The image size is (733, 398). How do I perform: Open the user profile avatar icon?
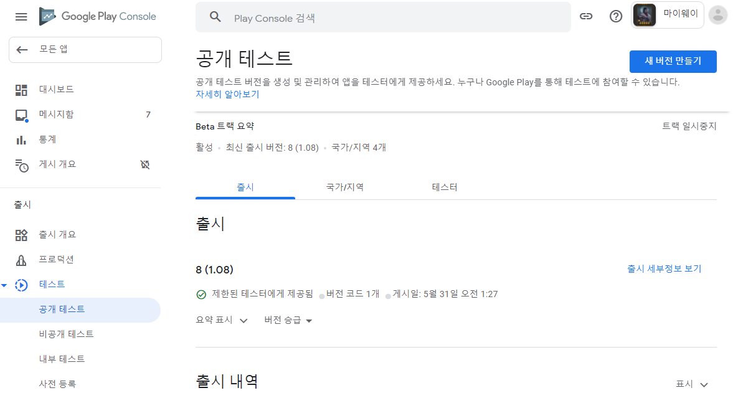pyautogui.click(x=717, y=16)
